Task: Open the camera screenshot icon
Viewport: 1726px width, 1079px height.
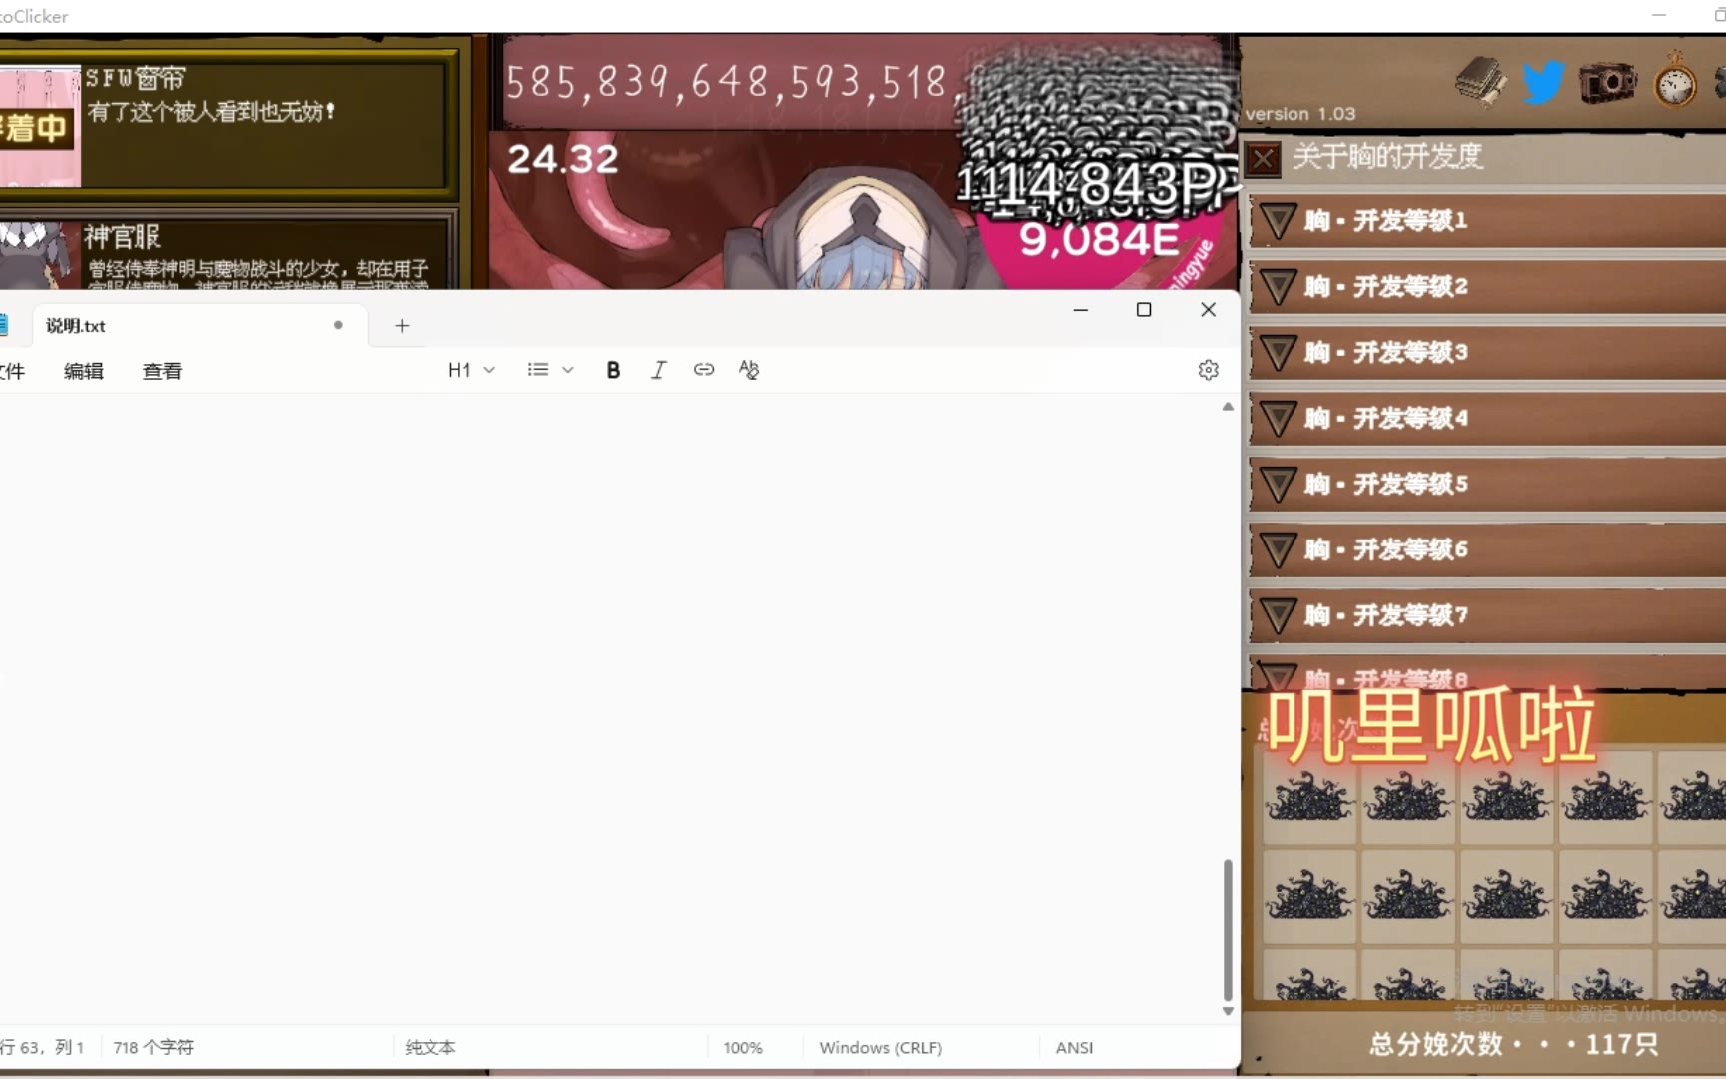Action: [1607, 83]
